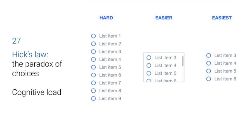Select List item 2 radio in HARD list

tap(94, 44)
